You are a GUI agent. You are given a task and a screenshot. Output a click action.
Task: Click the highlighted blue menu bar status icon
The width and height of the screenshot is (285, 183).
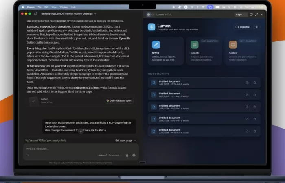point(210,7)
